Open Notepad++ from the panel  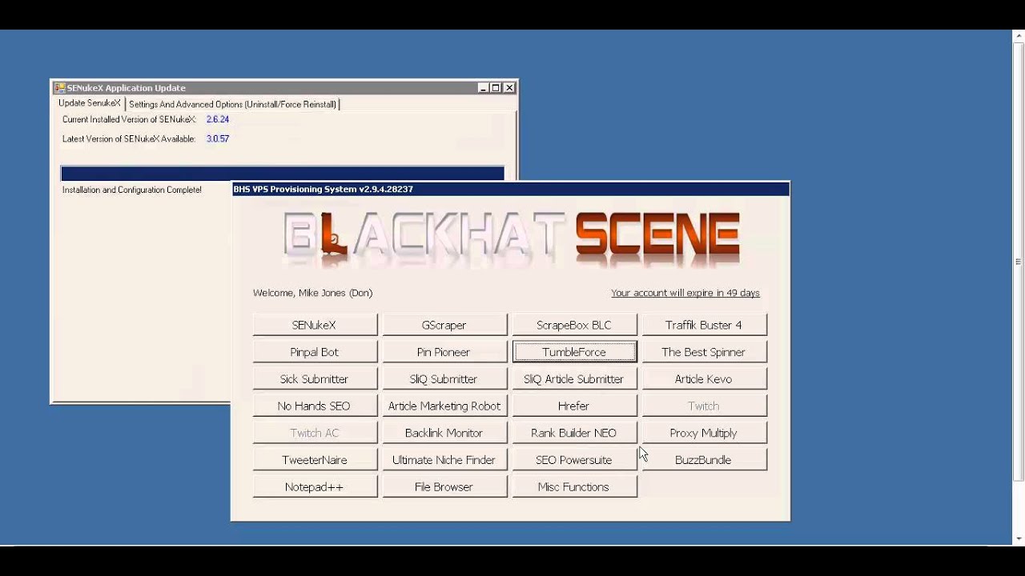pos(315,486)
